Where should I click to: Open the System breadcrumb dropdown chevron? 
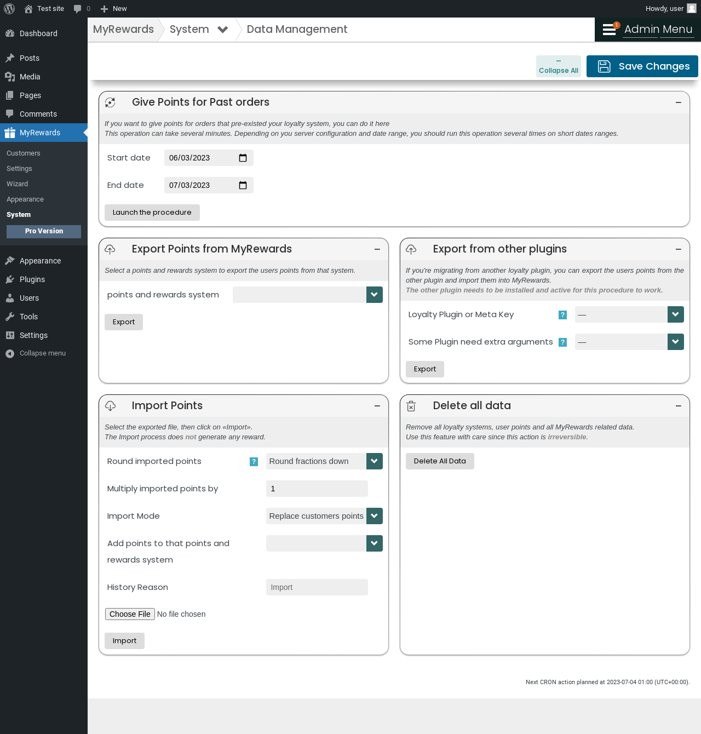(x=222, y=30)
